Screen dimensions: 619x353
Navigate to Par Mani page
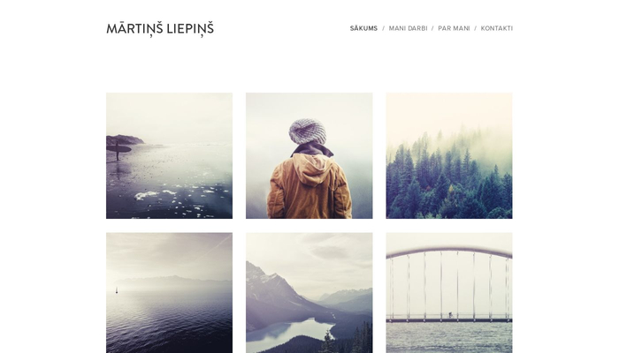tap(454, 28)
